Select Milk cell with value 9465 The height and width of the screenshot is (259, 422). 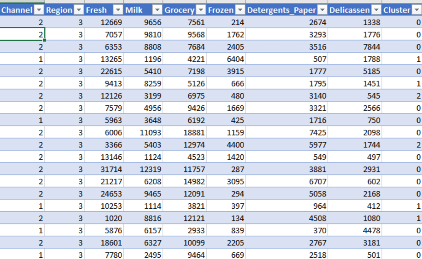pos(143,194)
